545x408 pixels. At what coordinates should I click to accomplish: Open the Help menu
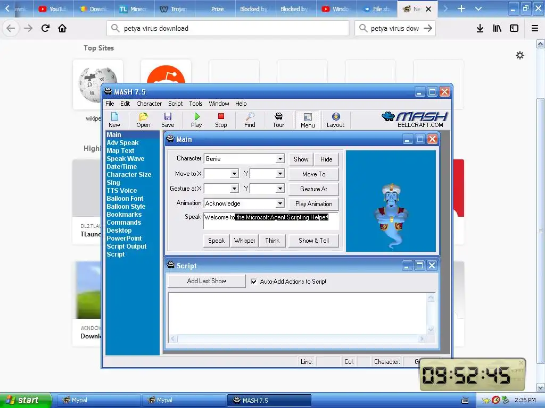(241, 104)
